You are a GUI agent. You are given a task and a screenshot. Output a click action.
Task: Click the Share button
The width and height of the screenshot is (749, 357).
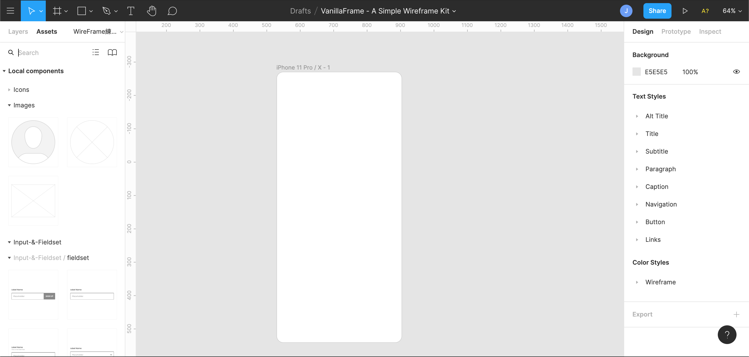click(x=657, y=11)
